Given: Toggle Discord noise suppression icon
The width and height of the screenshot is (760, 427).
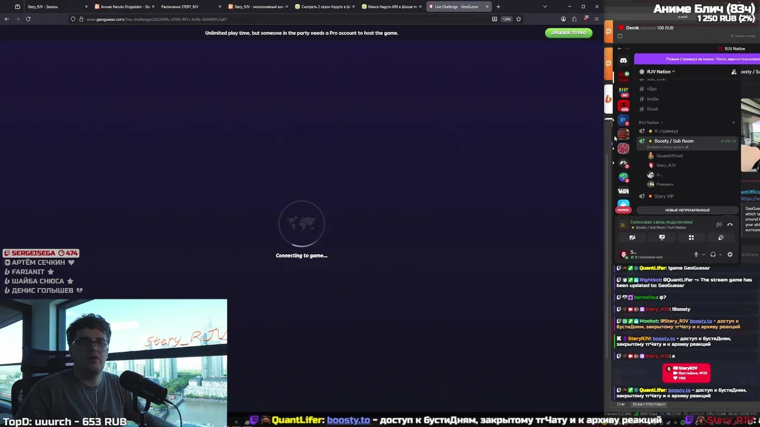Looking at the screenshot, I should [x=719, y=225].
